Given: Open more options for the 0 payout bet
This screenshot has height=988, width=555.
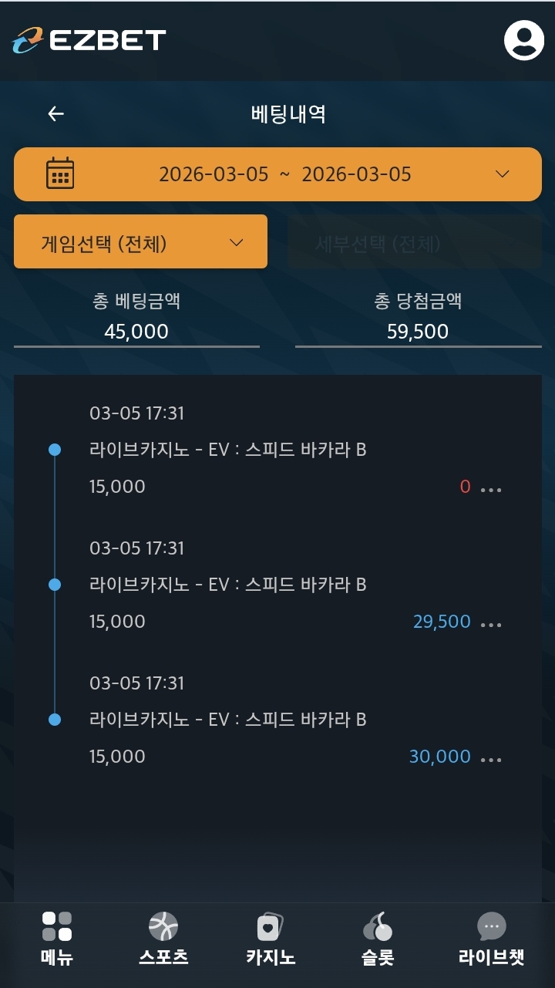Looking at the screenshot, I should [491, 489].
